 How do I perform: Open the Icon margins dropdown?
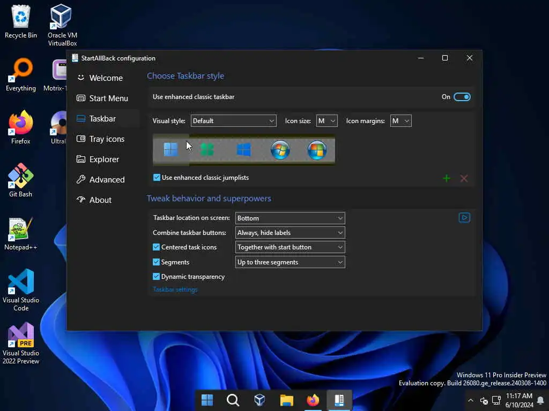[x=400, y=121]
